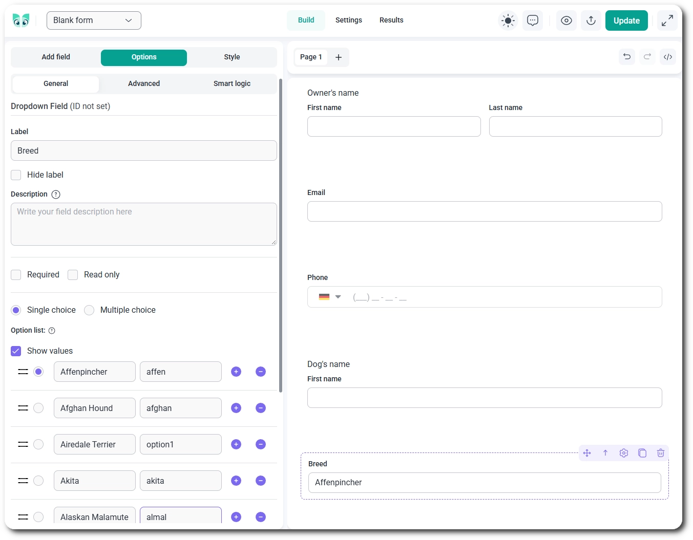Screen dimensions: 693x540
Task: Click the Email input field
Action: click(485, 211)
